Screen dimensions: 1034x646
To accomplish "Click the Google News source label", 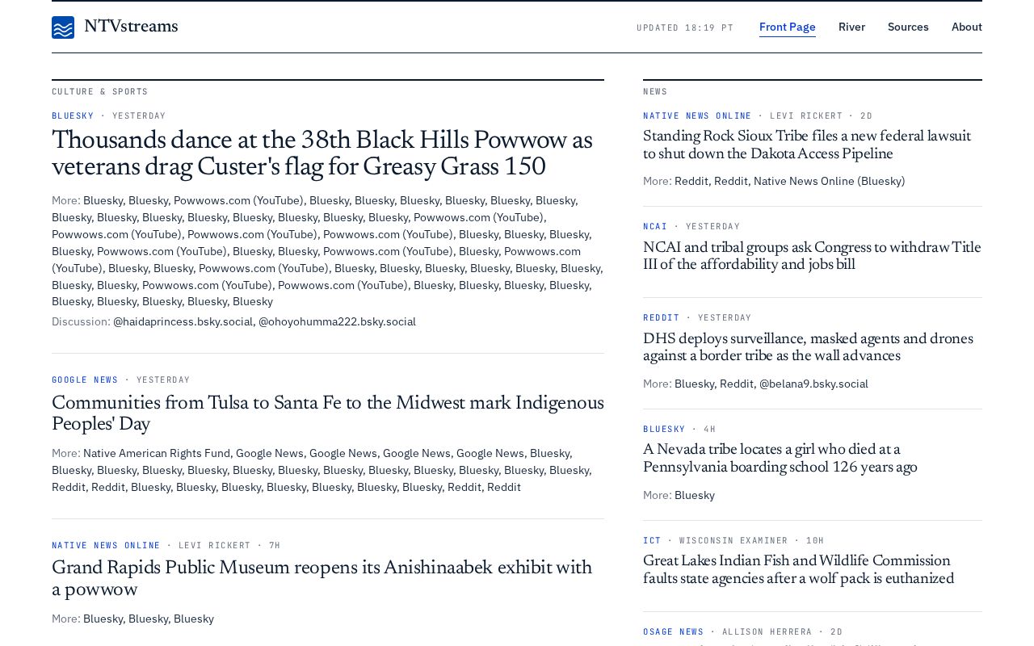I will coord(85,380).
